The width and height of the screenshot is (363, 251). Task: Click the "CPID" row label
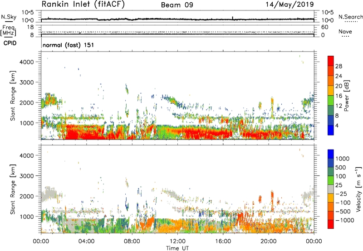coord(10,43)
